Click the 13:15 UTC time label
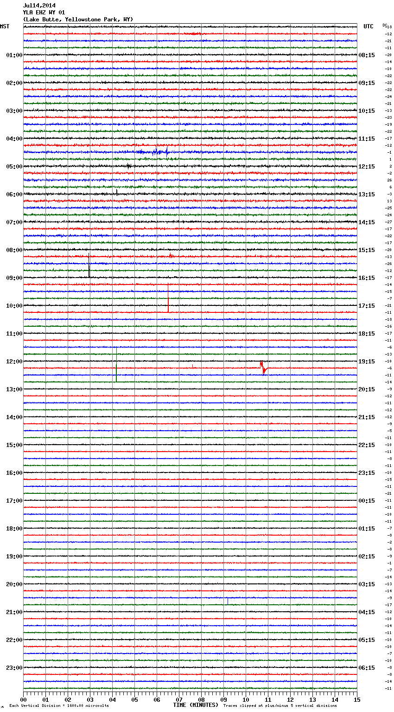This screenshot has width=394, height=712. 367,194
